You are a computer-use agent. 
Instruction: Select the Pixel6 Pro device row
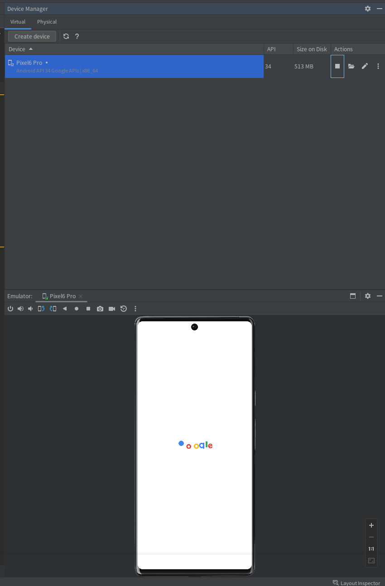tap(134, 66)
